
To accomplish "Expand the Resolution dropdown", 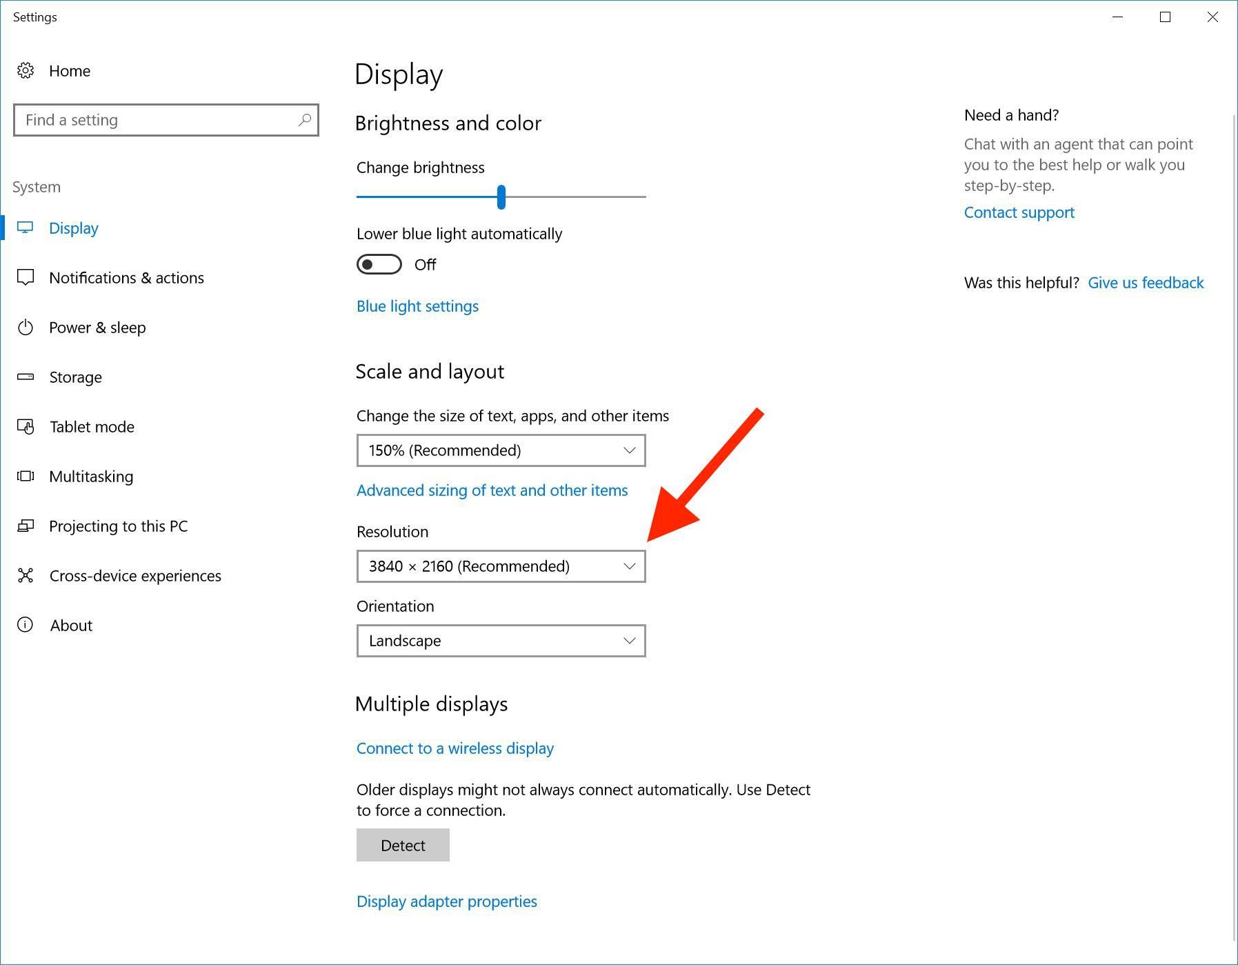I will click(501, 566).
